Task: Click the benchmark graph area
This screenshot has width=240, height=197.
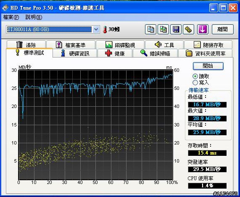Action: (96, 125)
